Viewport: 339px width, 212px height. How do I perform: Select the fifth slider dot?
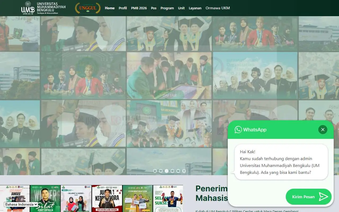coord(178,171)
